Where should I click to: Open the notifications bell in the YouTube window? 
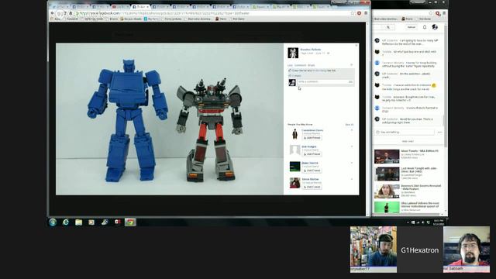click(x=425, y=27)
